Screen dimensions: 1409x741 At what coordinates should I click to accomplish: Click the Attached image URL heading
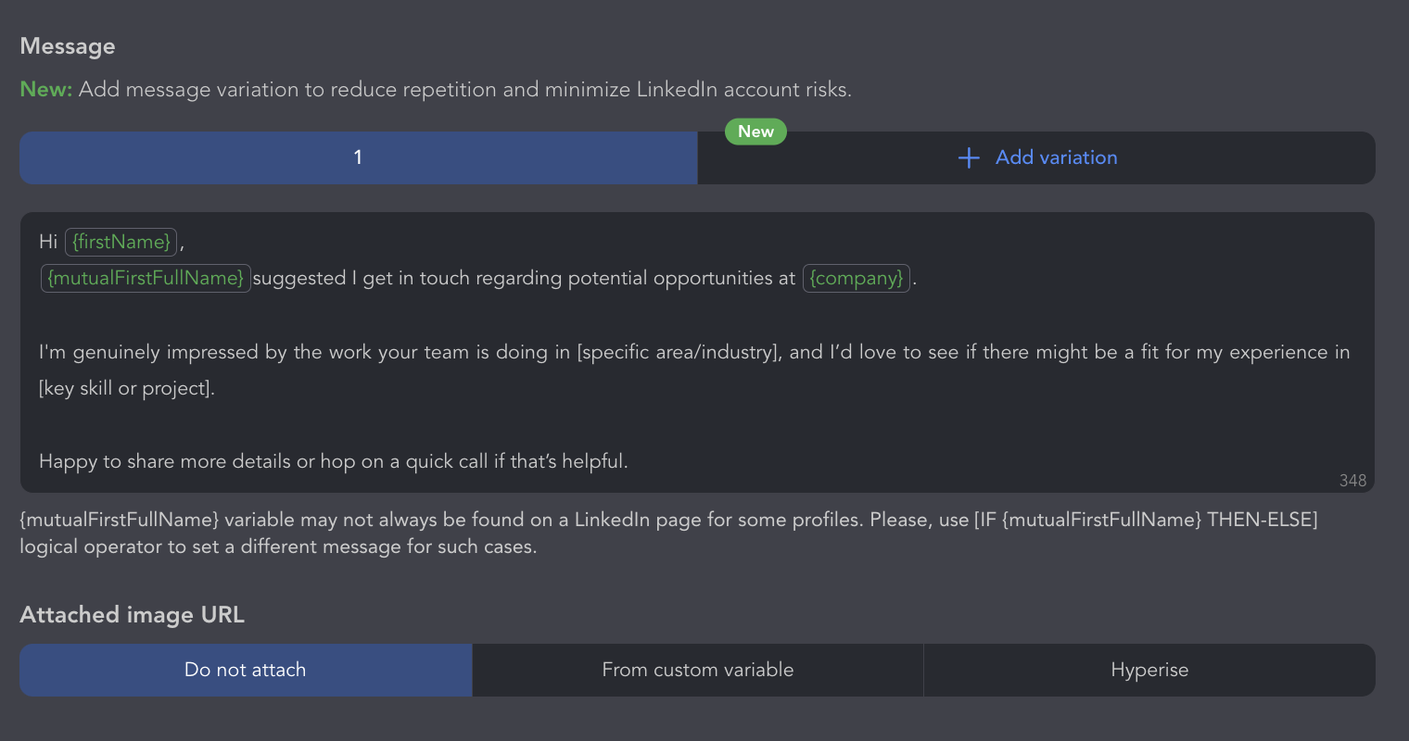tap(132, 615)
